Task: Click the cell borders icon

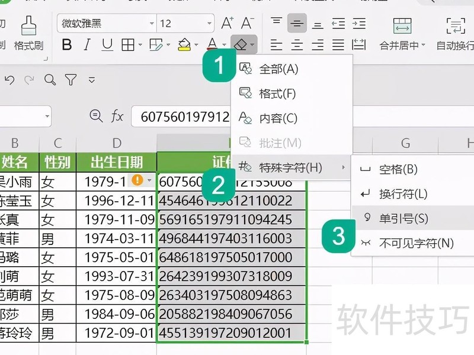Action: 128,45
